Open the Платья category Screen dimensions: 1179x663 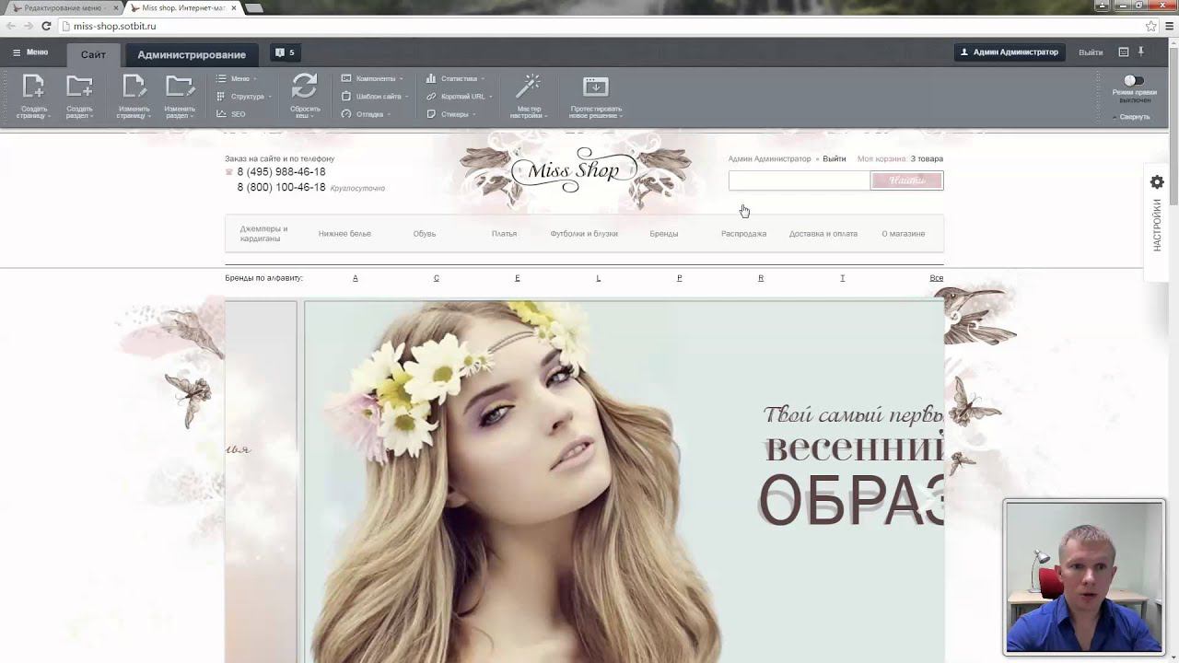(504, 234)
